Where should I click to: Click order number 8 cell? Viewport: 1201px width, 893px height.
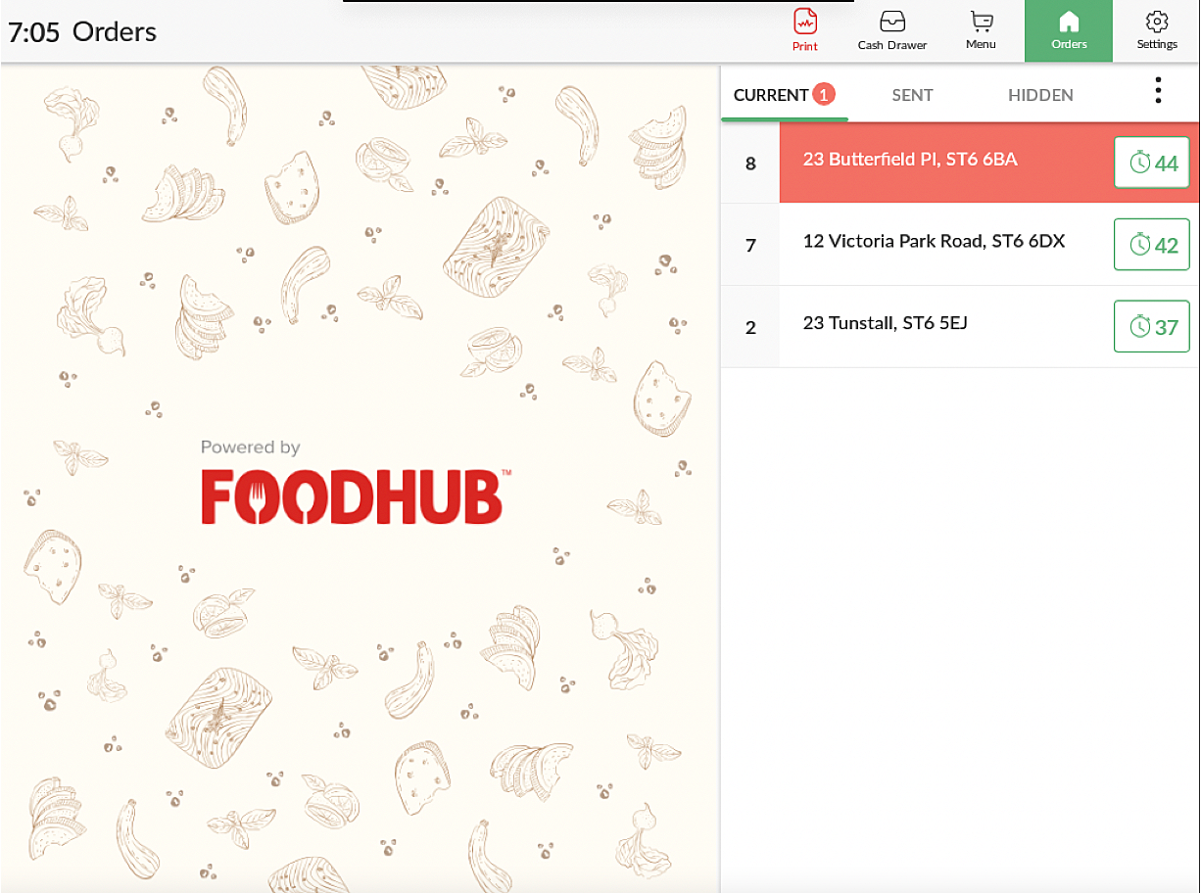[750, 164]
